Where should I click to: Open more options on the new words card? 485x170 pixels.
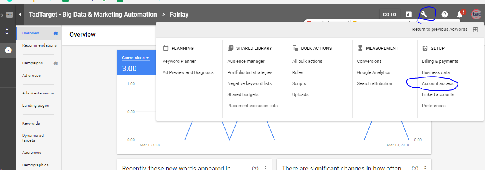tap(265, 168)
